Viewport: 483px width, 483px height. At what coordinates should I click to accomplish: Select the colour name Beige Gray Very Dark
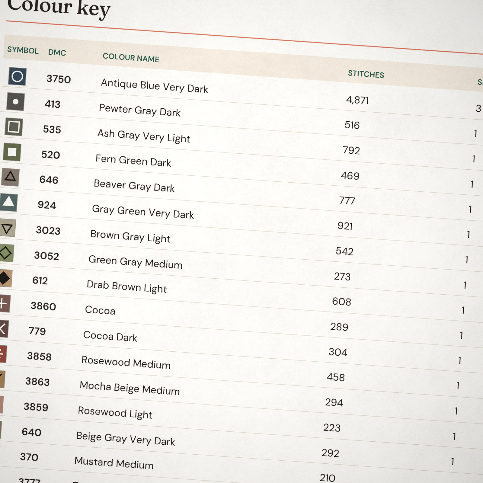126,439
